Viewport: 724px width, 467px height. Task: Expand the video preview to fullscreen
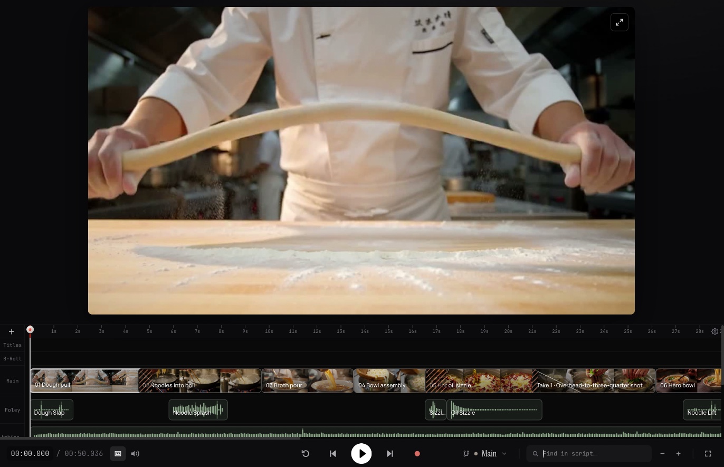point(619,22)
